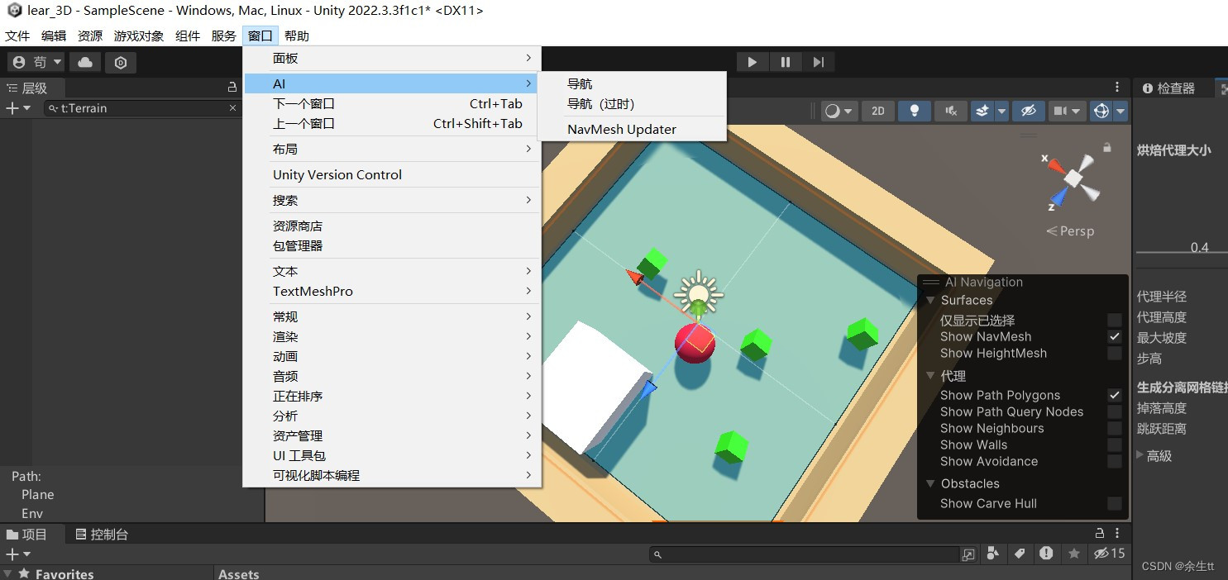Collapse the Obstacles section in AI Navigation

931,483
